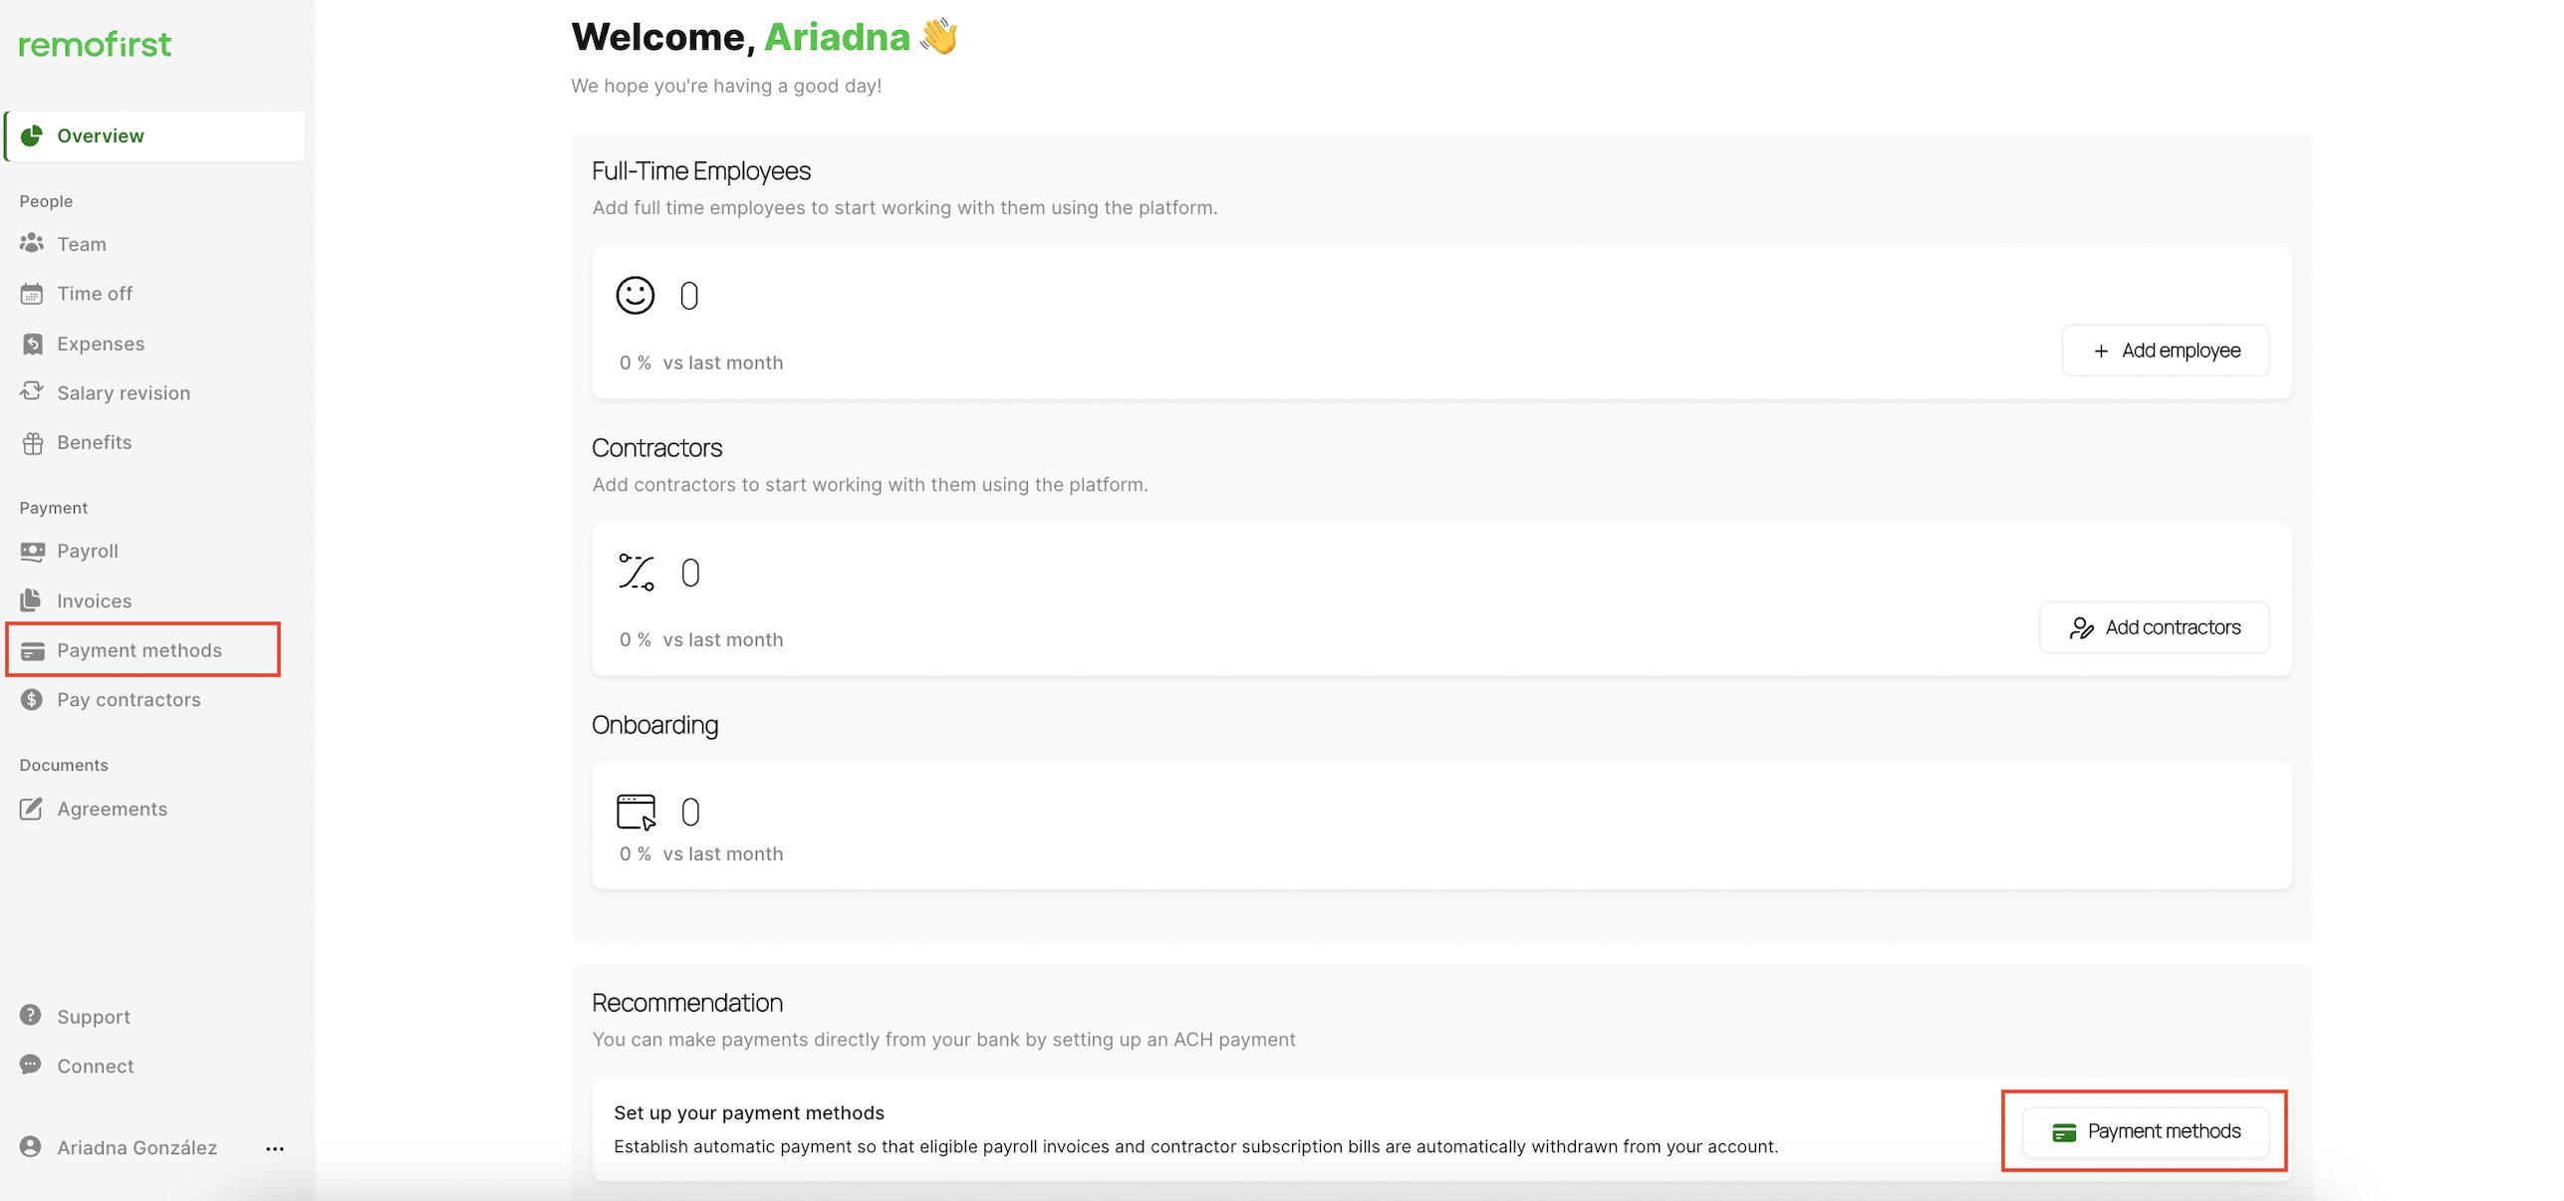Image resolution: width=2564 pixels, height=1201 pixels.
Task: Go to Payment methods in sidebar
Action: (x=139, y=650)
